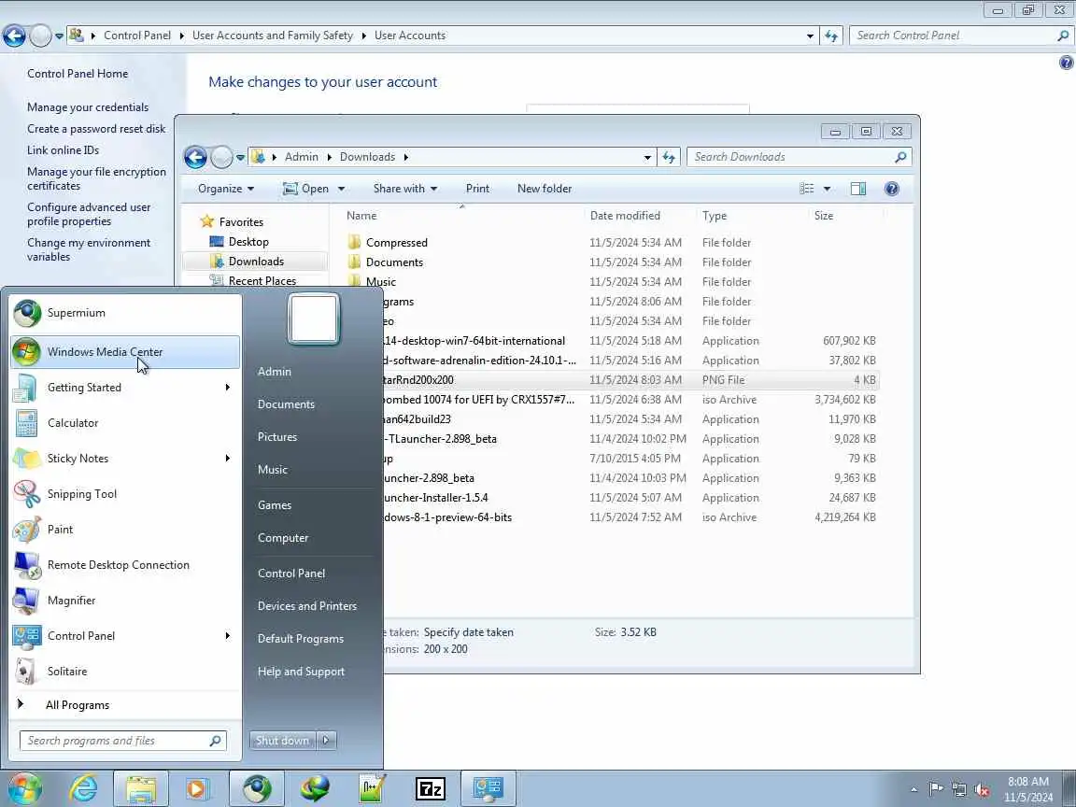1076x807 pixels.
Task: Open Help and Support
Action: click(x=302, y=672)
